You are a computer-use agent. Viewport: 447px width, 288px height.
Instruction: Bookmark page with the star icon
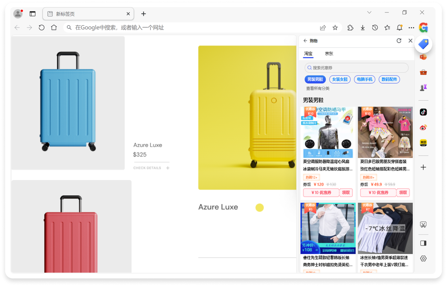tap(335, 28)
